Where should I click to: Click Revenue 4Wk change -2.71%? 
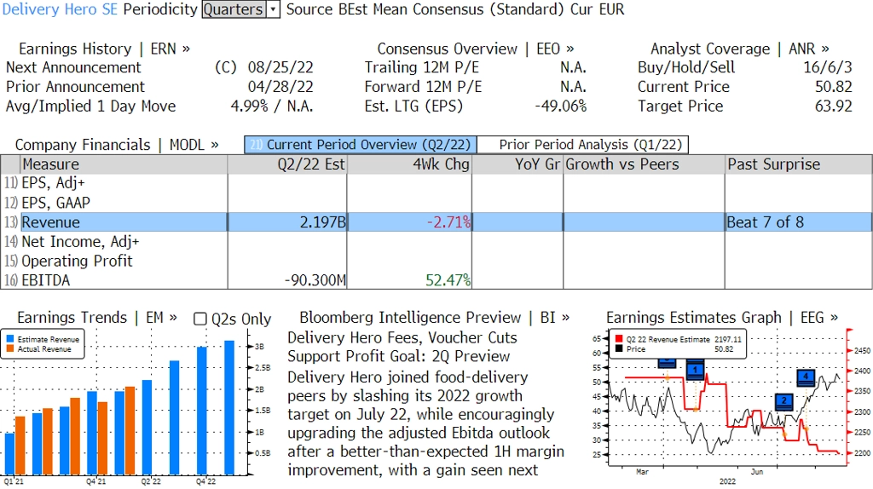tap(448, 222)
